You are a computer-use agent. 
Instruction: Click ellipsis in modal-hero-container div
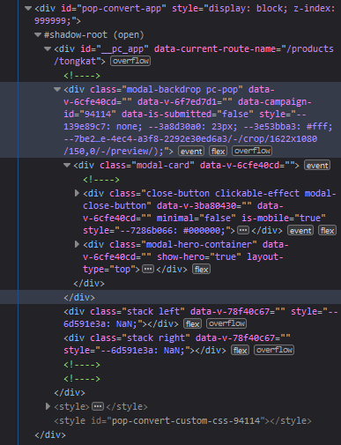148,269
